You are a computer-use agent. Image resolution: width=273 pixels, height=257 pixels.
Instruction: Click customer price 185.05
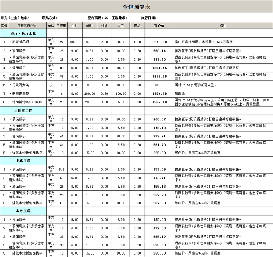159,220
